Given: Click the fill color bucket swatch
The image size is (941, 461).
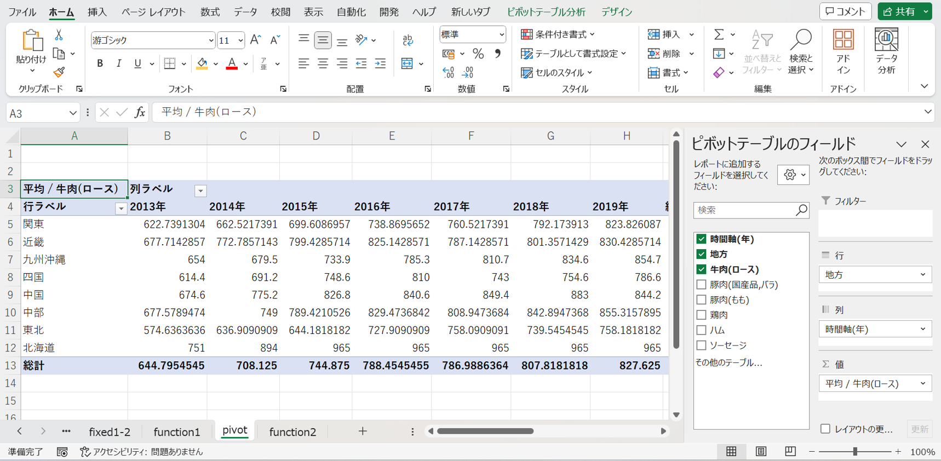Looking at the screenshot, I should click(x=202, y=64).
